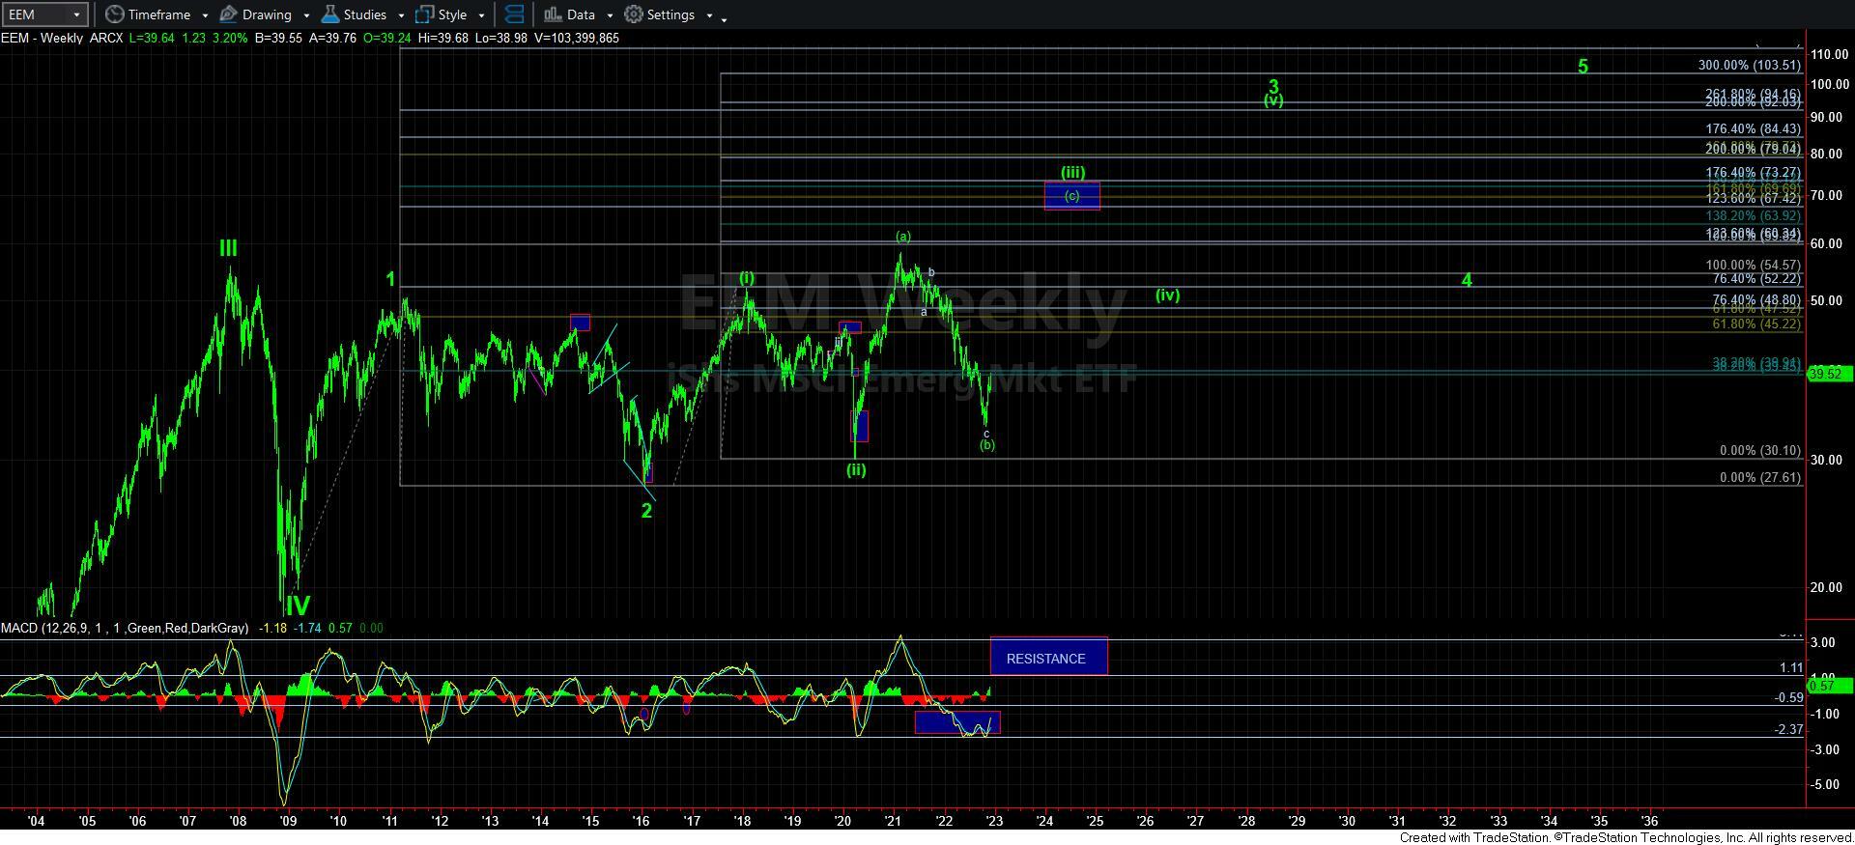Open the Timeframe menu label

tap(159, 14)
